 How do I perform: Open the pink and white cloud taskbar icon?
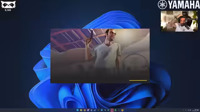pos(88,110)
